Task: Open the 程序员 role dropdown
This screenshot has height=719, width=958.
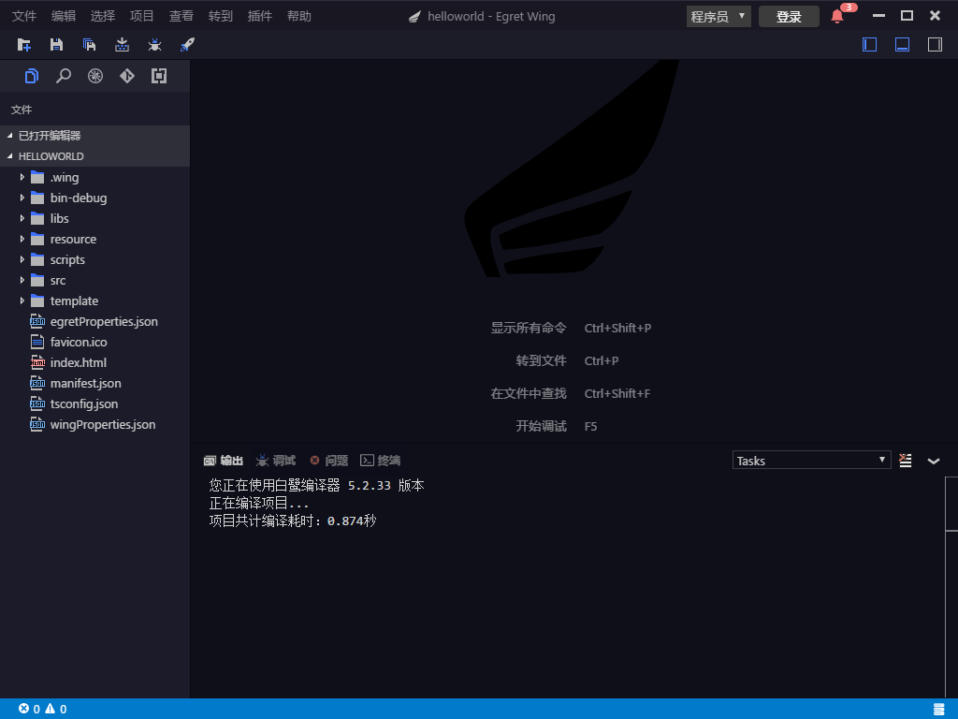Action: [718, 17]
